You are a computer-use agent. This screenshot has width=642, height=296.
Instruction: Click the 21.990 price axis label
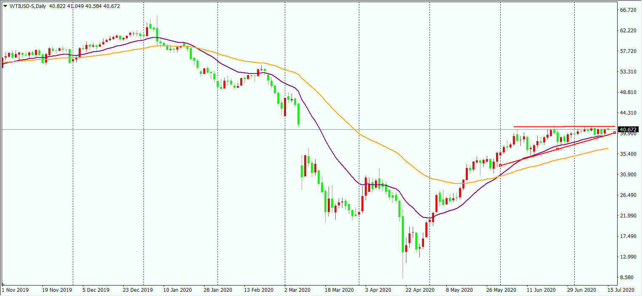click(x=628, y=216)
